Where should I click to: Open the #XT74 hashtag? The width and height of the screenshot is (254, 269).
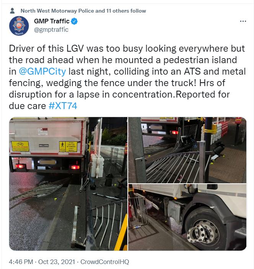pos(63,106)
